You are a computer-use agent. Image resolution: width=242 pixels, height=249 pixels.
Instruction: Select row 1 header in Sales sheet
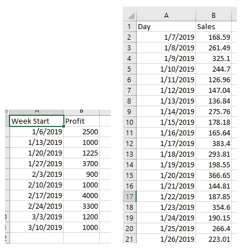(x=129, y=26)
